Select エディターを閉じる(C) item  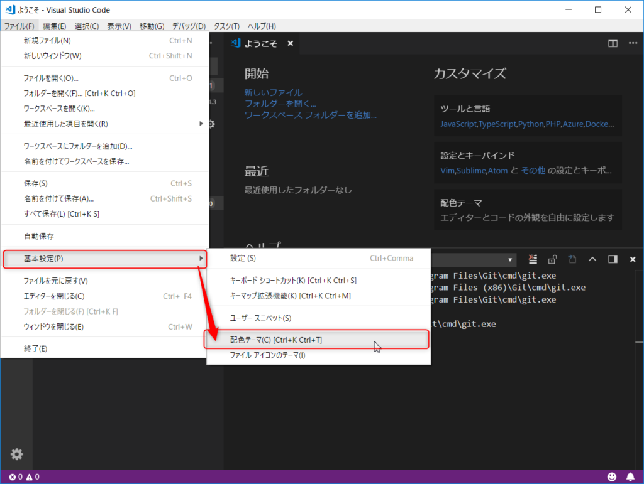coord(105,296)
